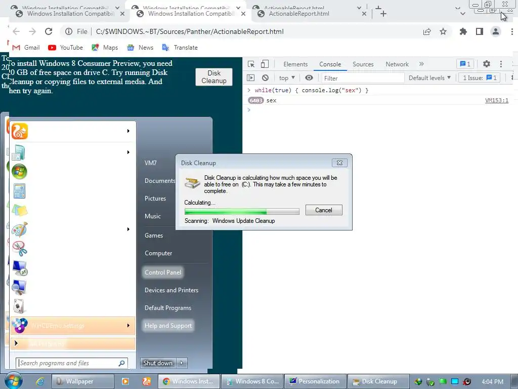
Task: Open Sticky Notes in Start menu
Action: pyautogui.click(x=20, y=210)
